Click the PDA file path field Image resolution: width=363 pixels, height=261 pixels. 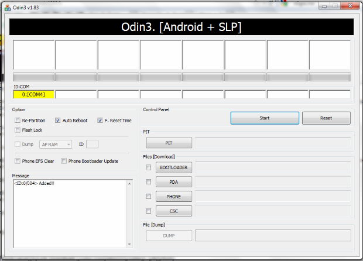tap(273, 182)
